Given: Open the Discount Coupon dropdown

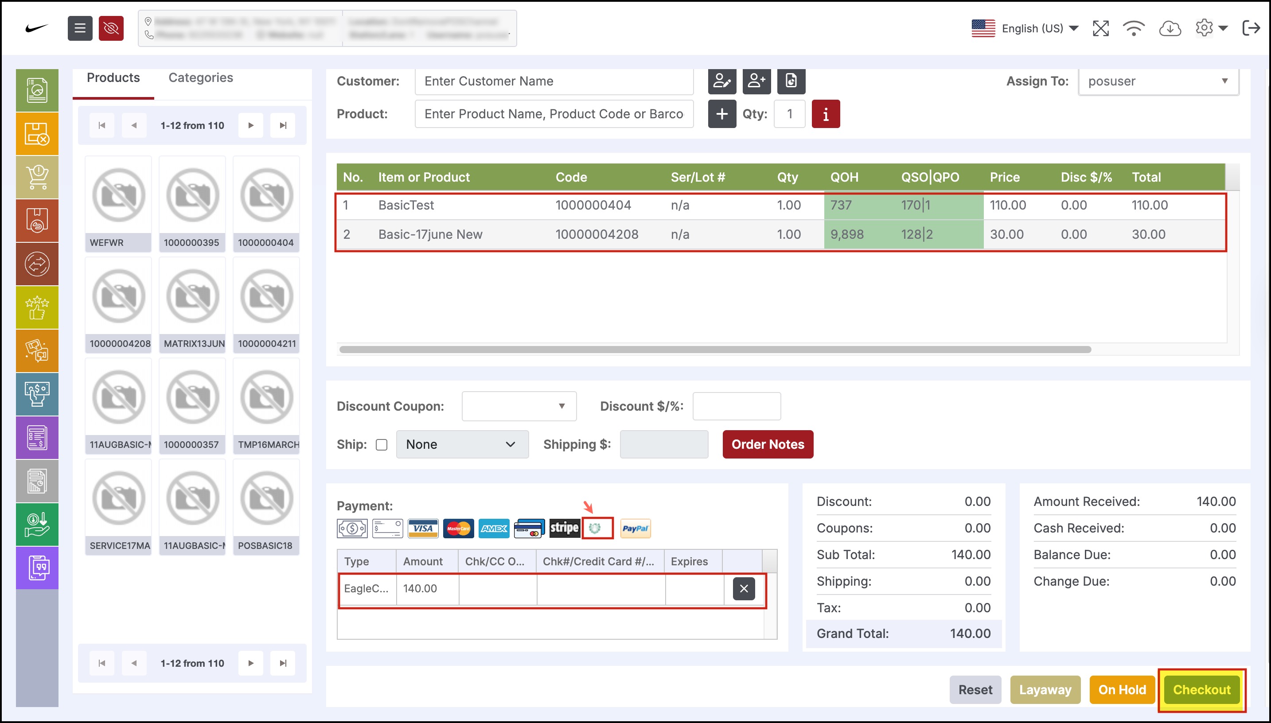Looking at the screenshot, I should point(519,406).
